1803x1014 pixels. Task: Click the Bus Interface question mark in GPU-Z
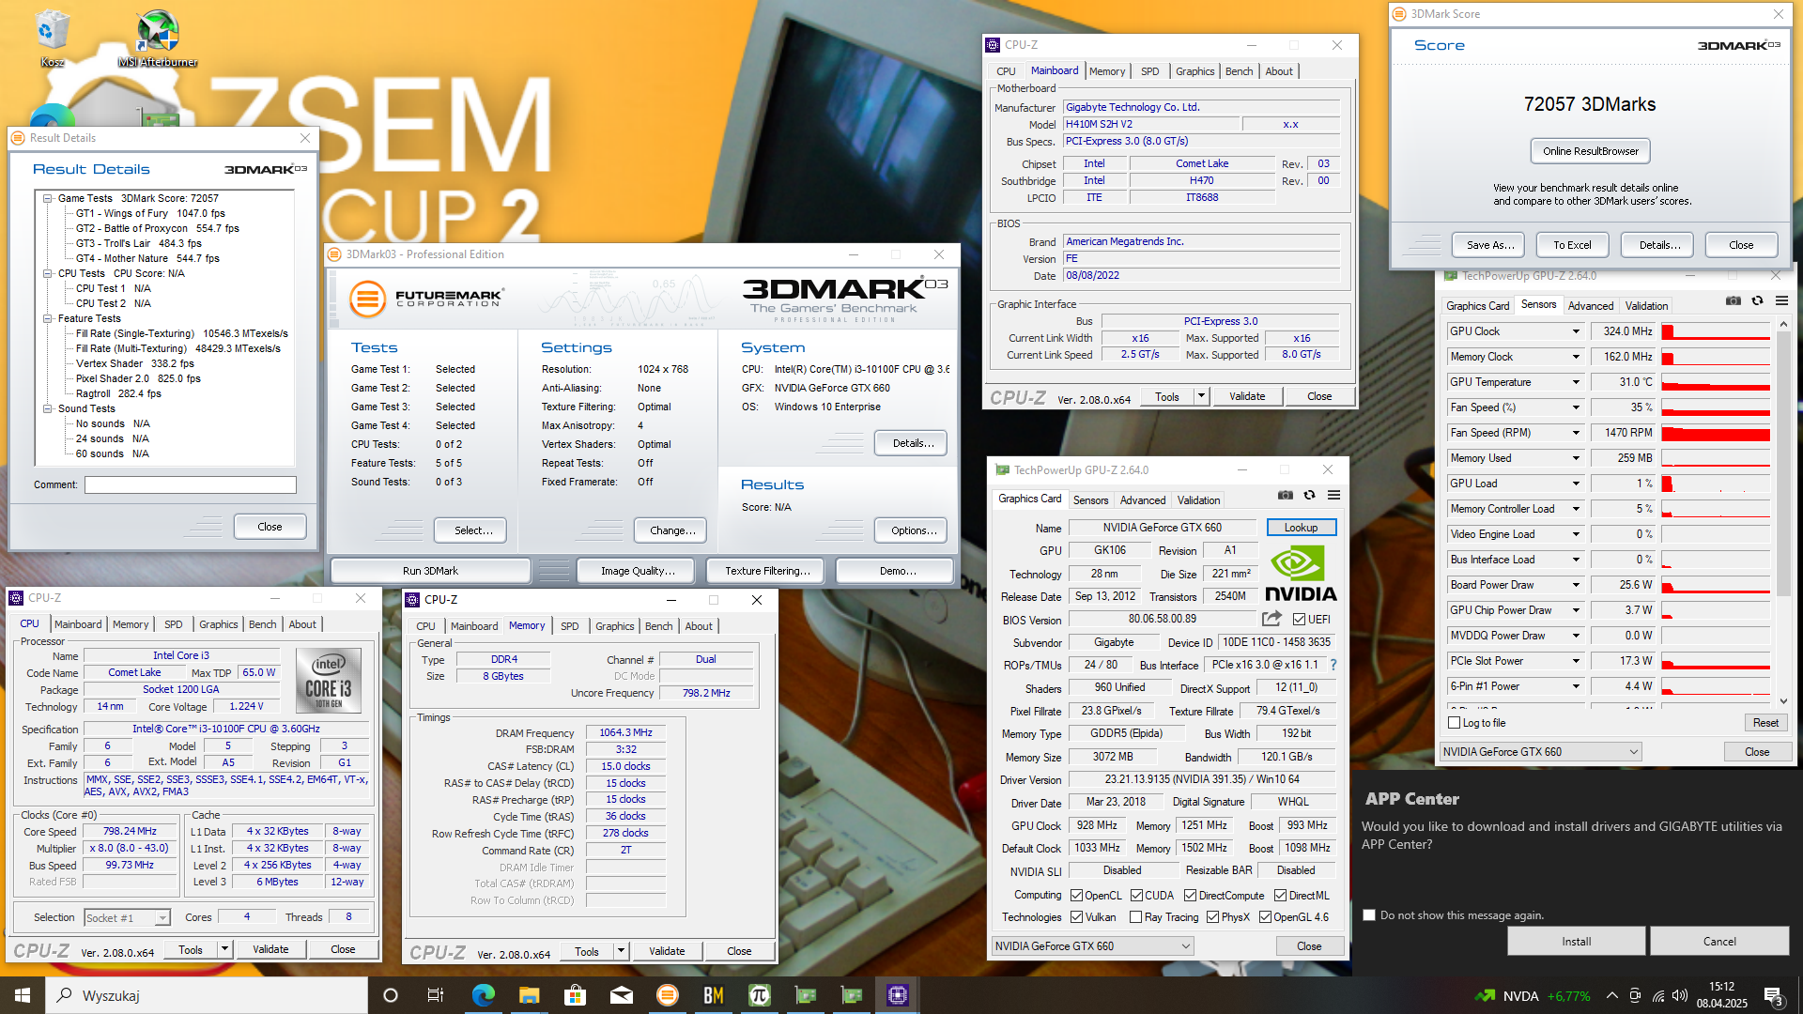[1333, 665]
